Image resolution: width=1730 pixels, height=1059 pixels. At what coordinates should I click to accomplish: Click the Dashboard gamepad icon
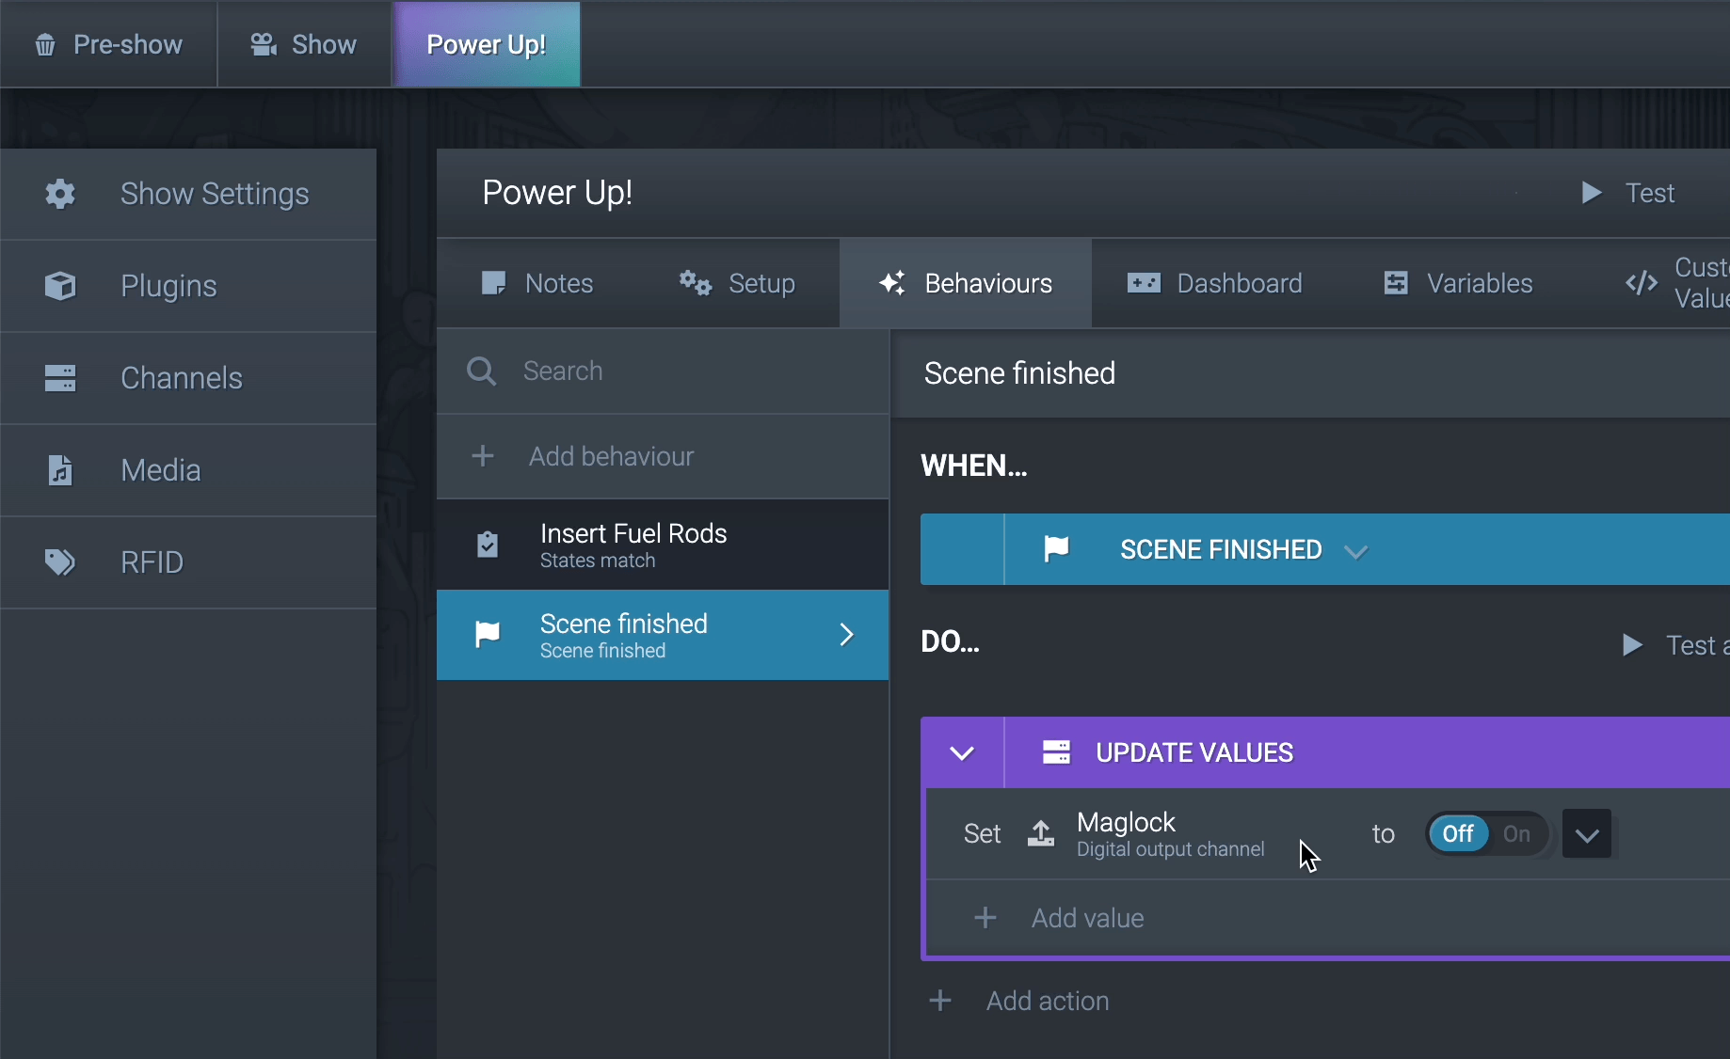(1144, 283)
